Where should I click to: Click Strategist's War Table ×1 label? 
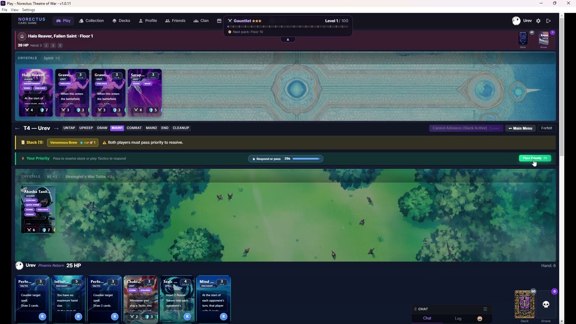coord(89,177)
